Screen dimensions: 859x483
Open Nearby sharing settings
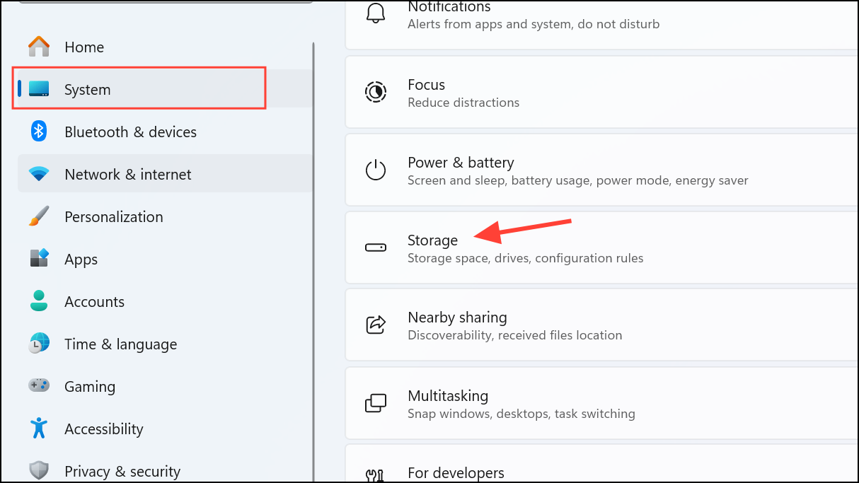click(601, 325)
